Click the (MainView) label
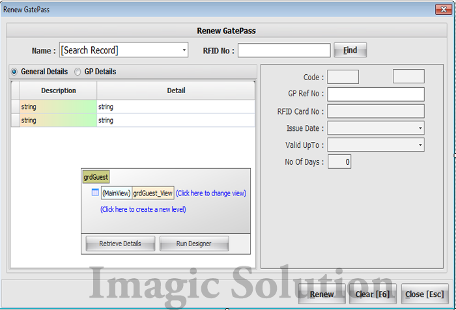Screen dimensions: 456x310 click(117, 193)
